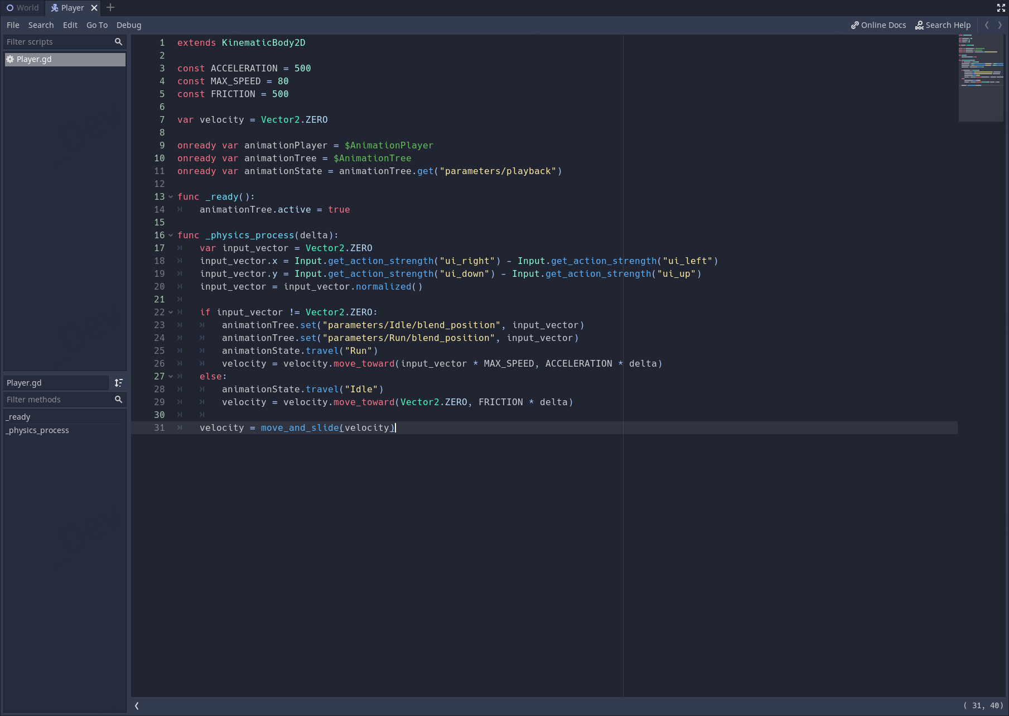1009x716 pixels.
Task: Toggle alphabetical sorting of methods
Action: coord(119,383)
